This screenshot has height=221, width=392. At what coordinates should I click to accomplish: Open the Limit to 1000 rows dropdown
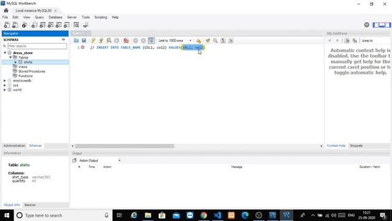click(x=175, y=41)
